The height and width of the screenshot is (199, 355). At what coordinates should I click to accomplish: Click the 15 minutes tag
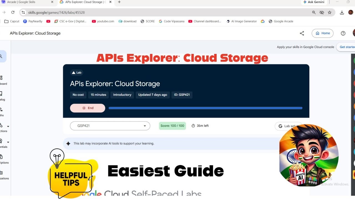click(98, 95)
